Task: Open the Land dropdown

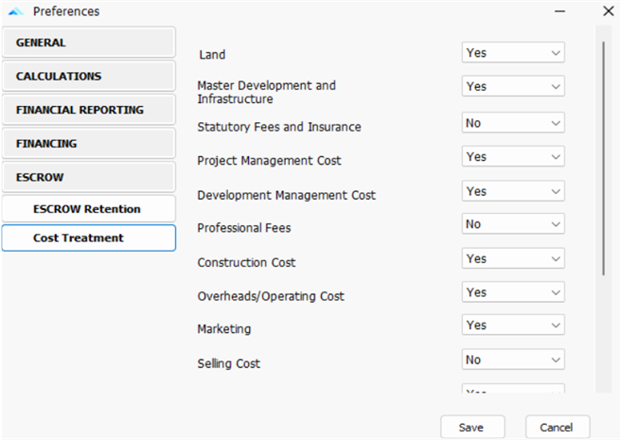Action: point(513,53)
